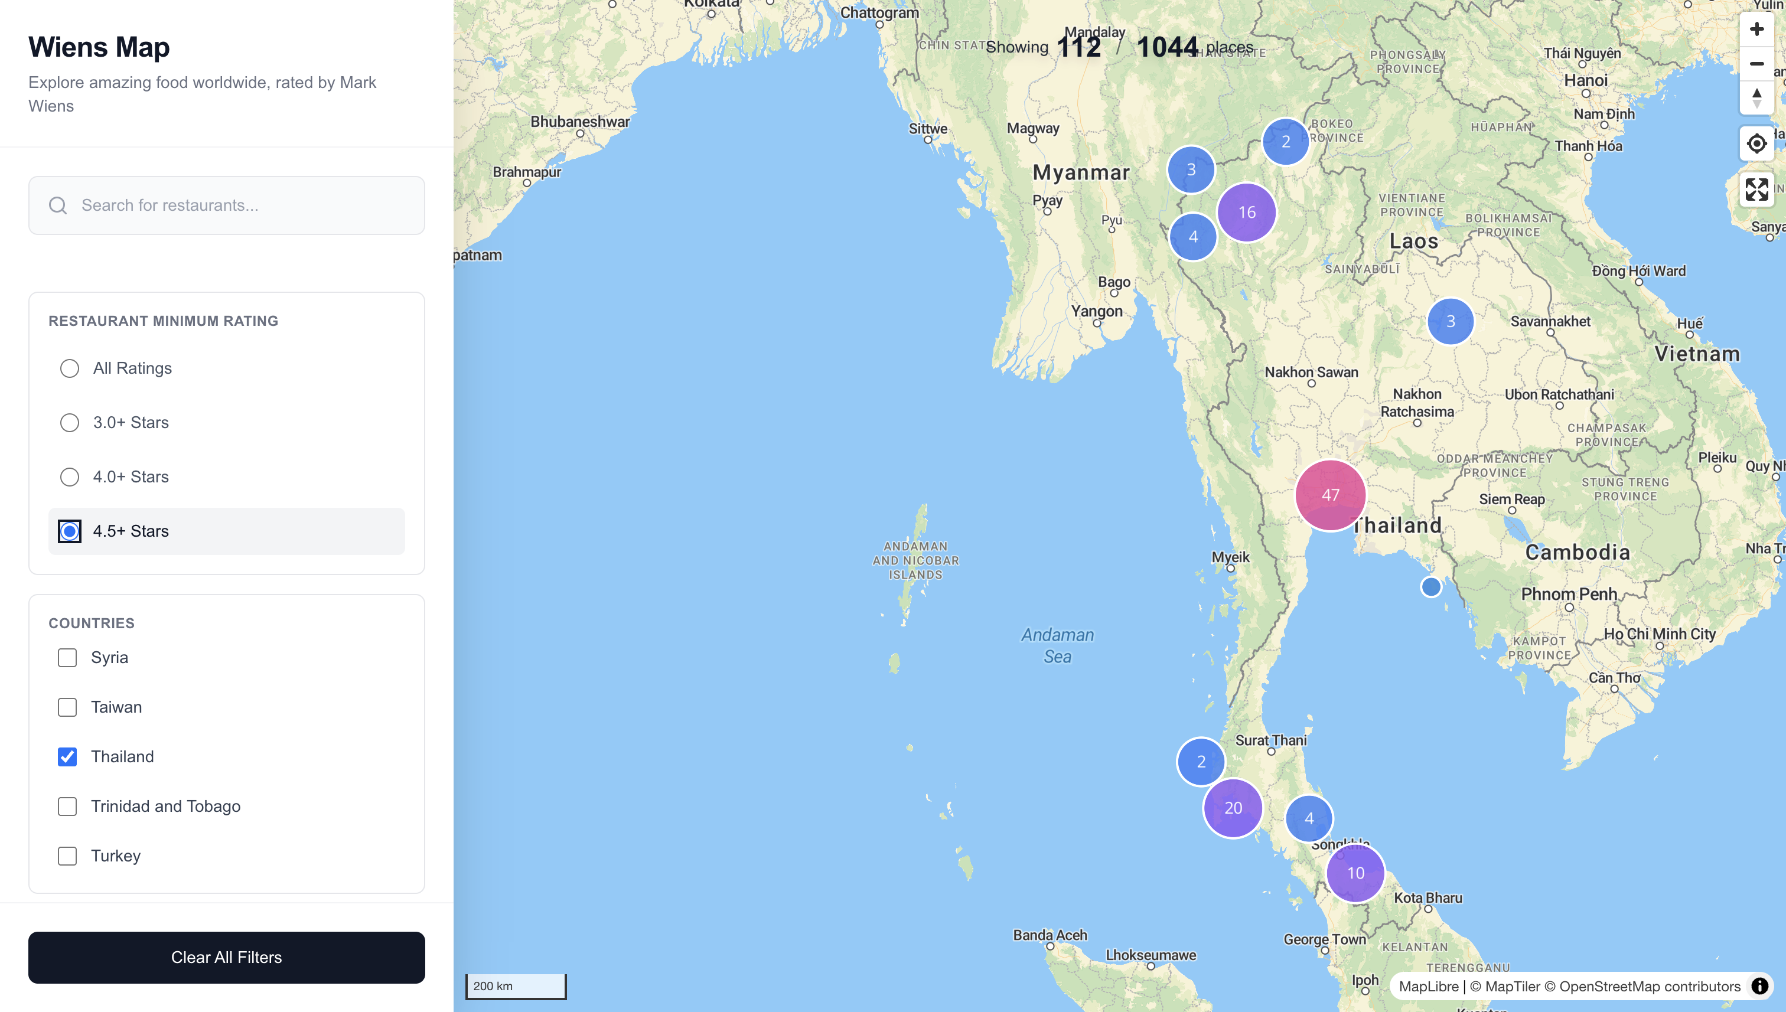Enable the Syria country filter

coord(67,657)
